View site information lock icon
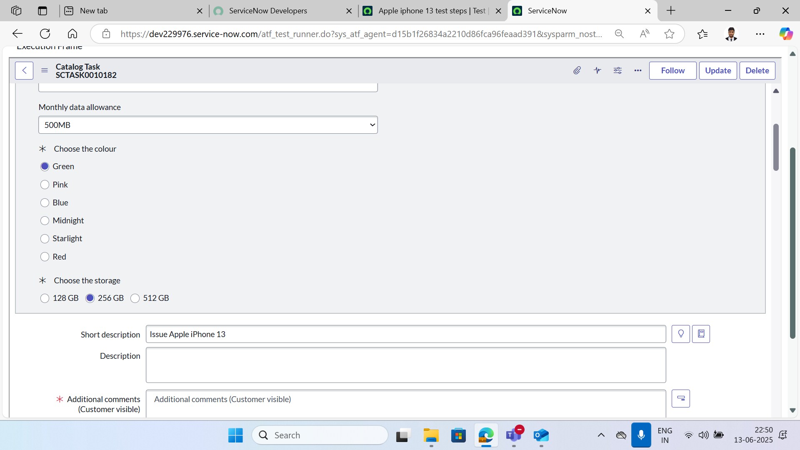 coord(106,34)
